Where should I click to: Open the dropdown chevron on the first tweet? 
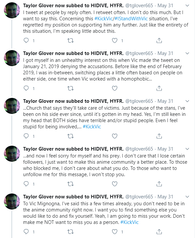tap(187, 6)
